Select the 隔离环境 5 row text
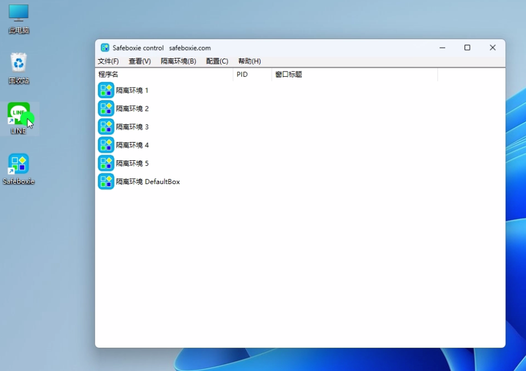526x371 pixels. [x=132, y=163]
